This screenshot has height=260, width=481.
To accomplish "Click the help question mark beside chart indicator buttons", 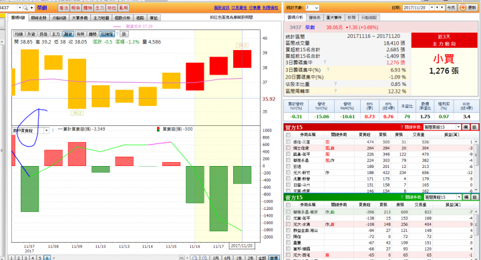I will 117,34.
